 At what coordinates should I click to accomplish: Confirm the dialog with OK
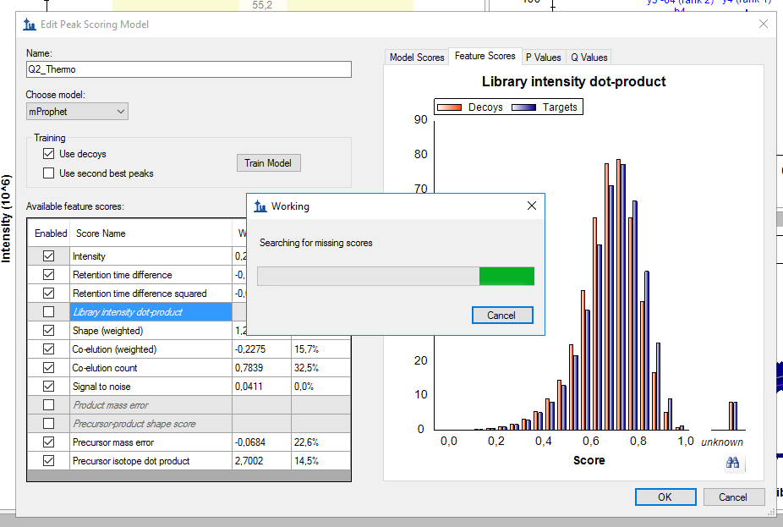pyautogui.click(x=665, y=497)
